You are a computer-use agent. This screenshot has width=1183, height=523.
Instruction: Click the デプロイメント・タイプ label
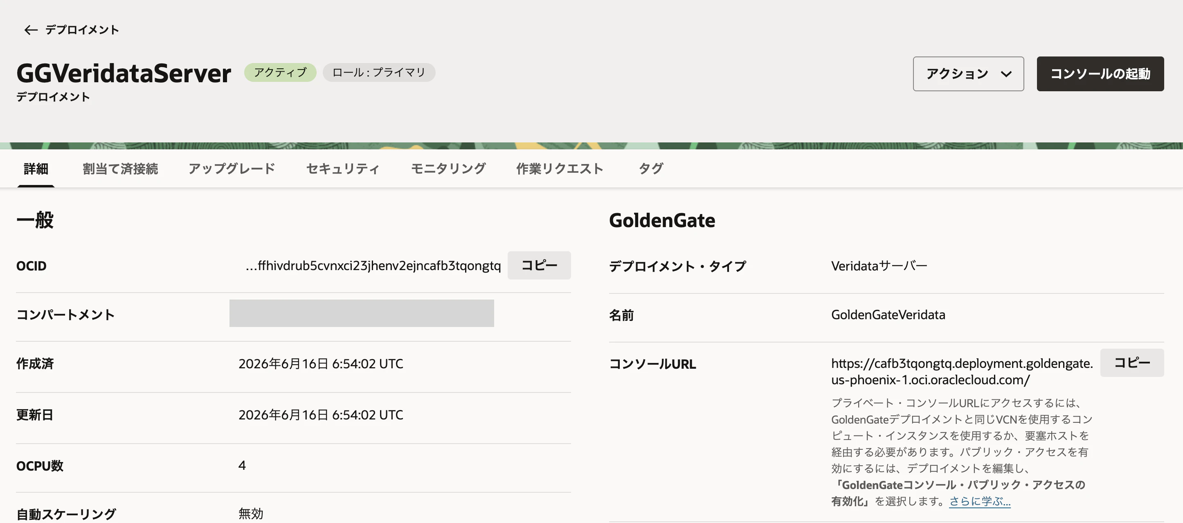click(x=677, y=266)
